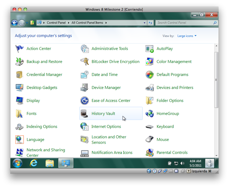This screenshot has height=188, width=229.
Task: Open the Fonts folder icon
Action: 19,113
